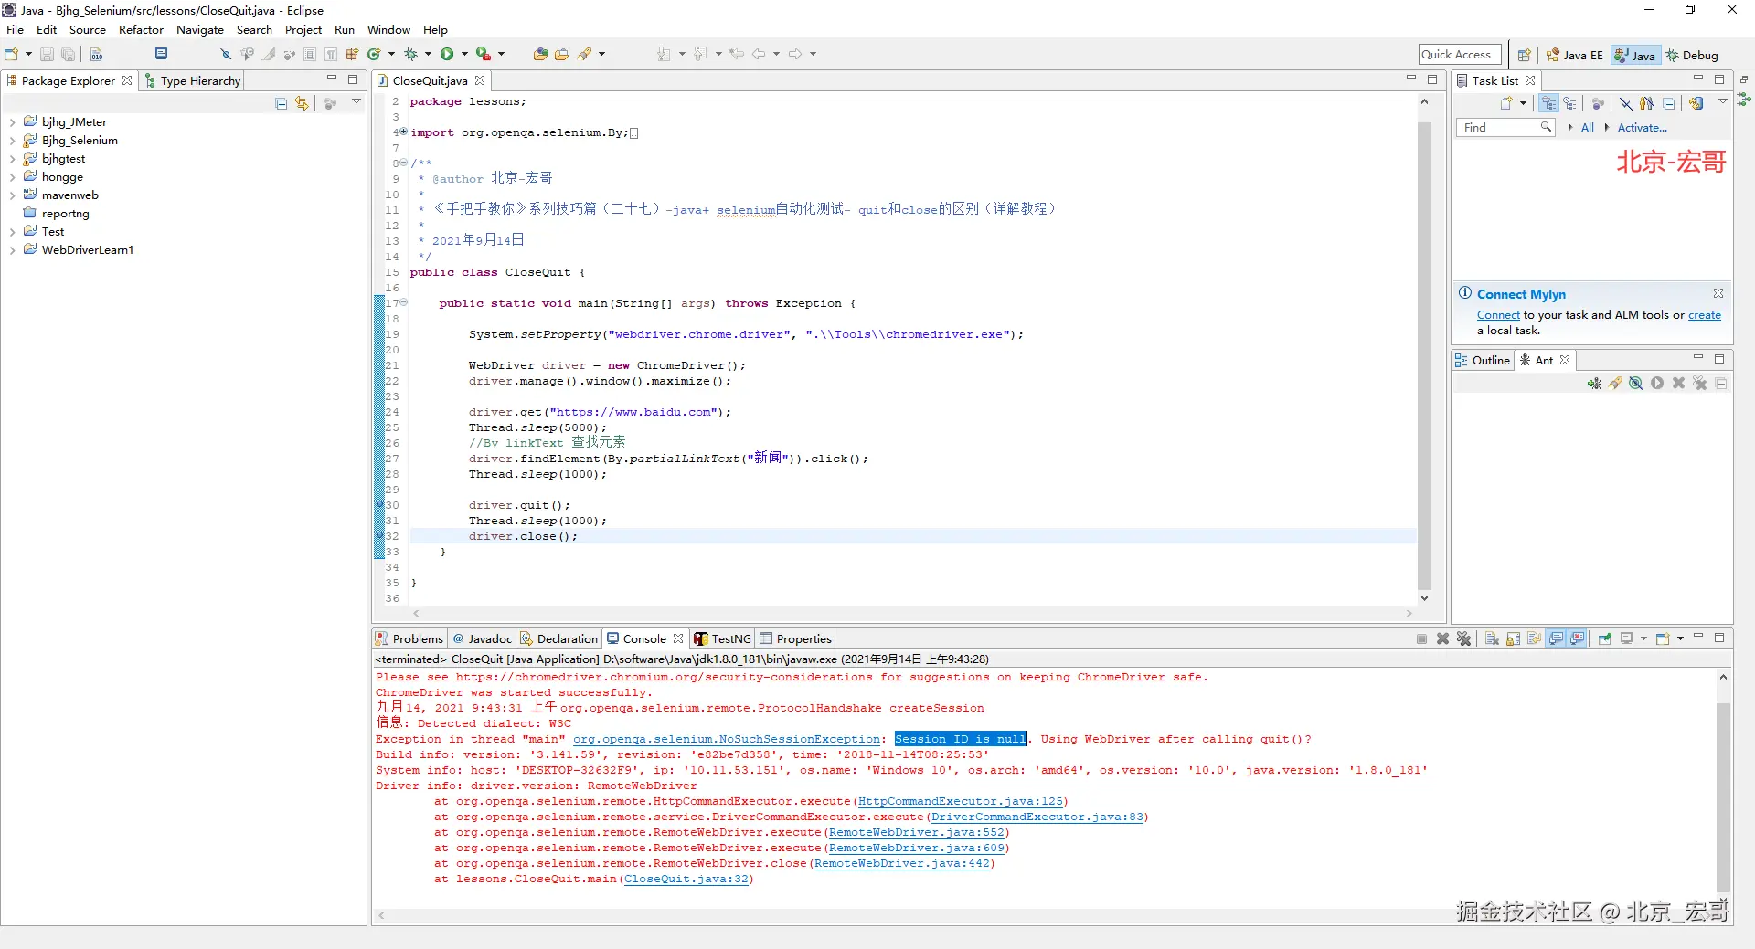Click the Clear Console icon
Screen dimensions: 1755x949
click(x=1492, y=638)
